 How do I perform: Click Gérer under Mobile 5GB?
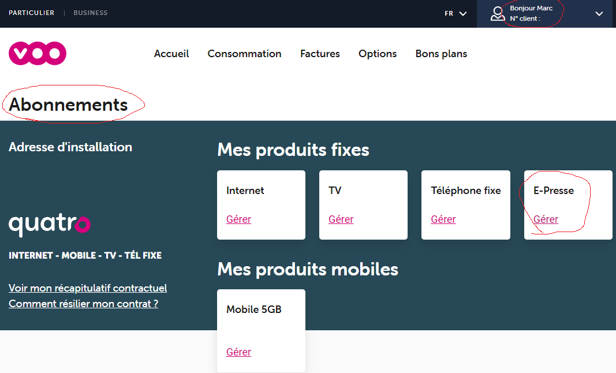tap(238, 352)
